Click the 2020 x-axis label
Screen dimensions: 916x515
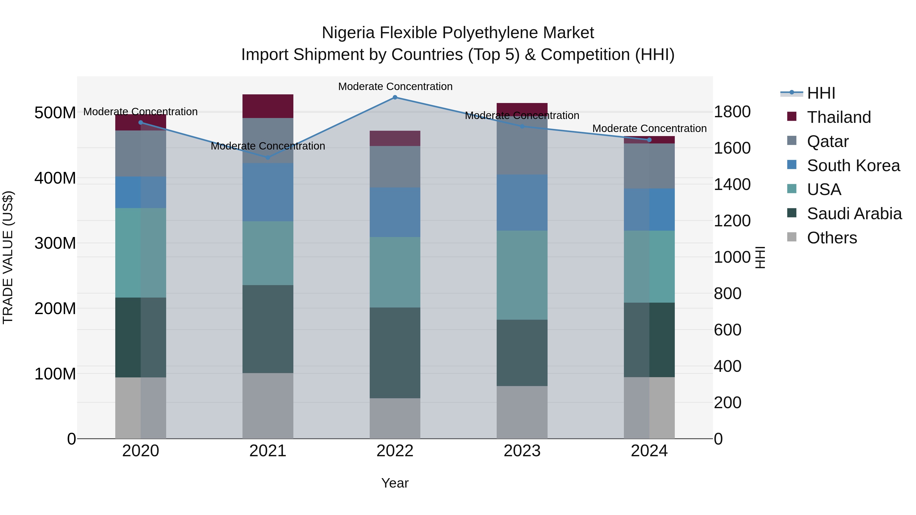[140, 451]
